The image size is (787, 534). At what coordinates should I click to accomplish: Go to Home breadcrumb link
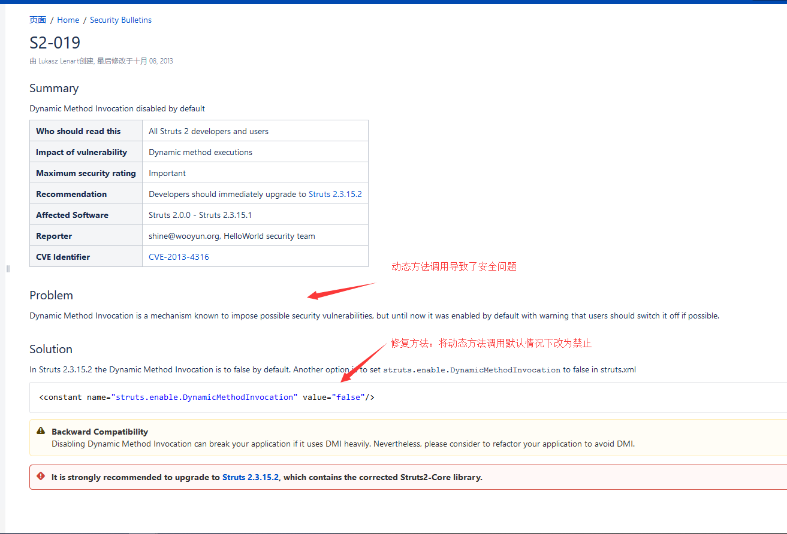[68, 20]
